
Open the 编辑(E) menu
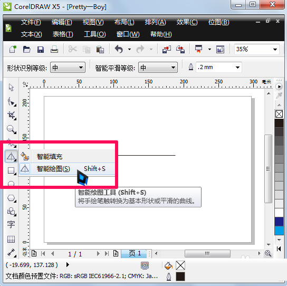pos(62,22)
